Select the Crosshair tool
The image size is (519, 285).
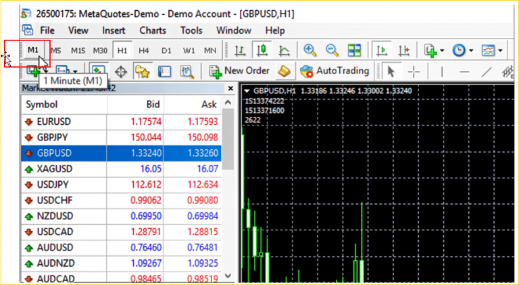click(x=414, y=72)
